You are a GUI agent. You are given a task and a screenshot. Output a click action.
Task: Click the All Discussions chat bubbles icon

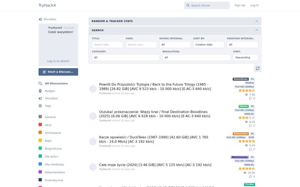pos(40,84)
